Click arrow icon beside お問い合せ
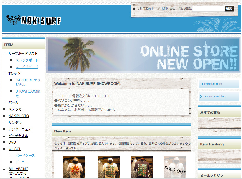 coord(158,9)
